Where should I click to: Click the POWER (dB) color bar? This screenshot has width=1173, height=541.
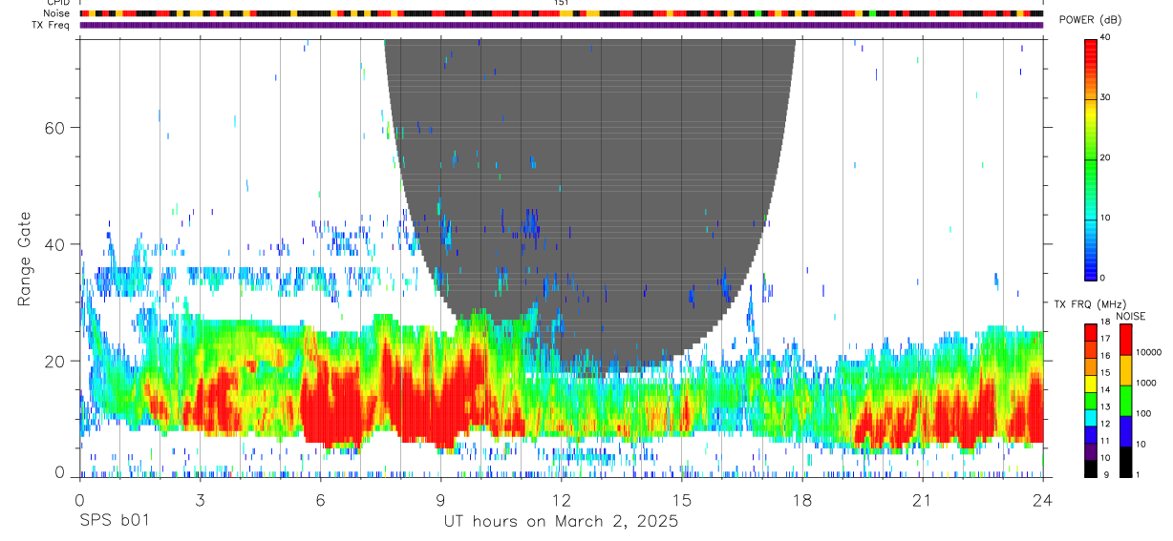point(1092,158)
